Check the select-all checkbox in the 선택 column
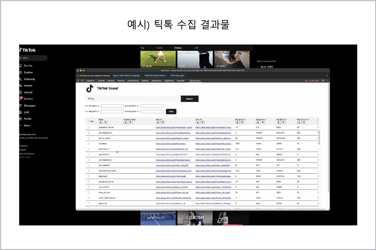The width and height of the screenshot is (376, 250). point(88,121)
